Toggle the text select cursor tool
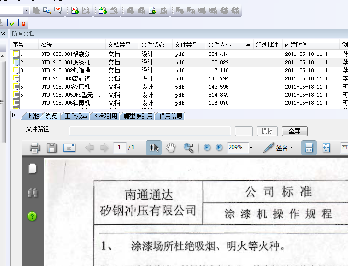The width and height of the screenshot is (348, 266). click(153, 148)
